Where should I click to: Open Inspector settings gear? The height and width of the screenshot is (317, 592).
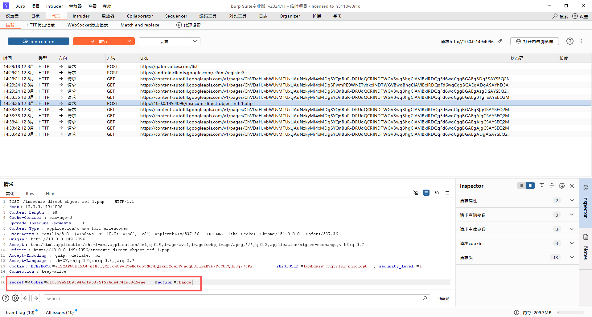(x=562, y=186)
